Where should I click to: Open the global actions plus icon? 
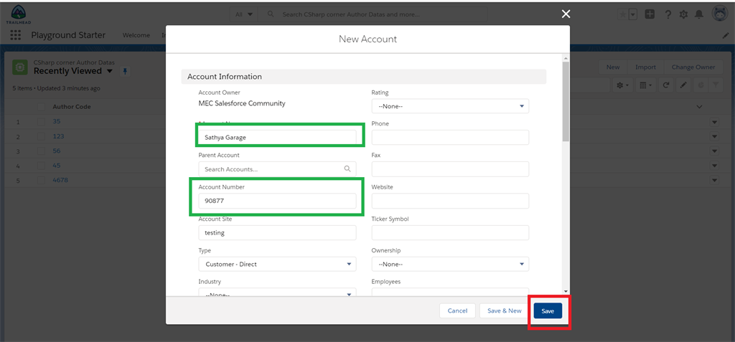650,14
